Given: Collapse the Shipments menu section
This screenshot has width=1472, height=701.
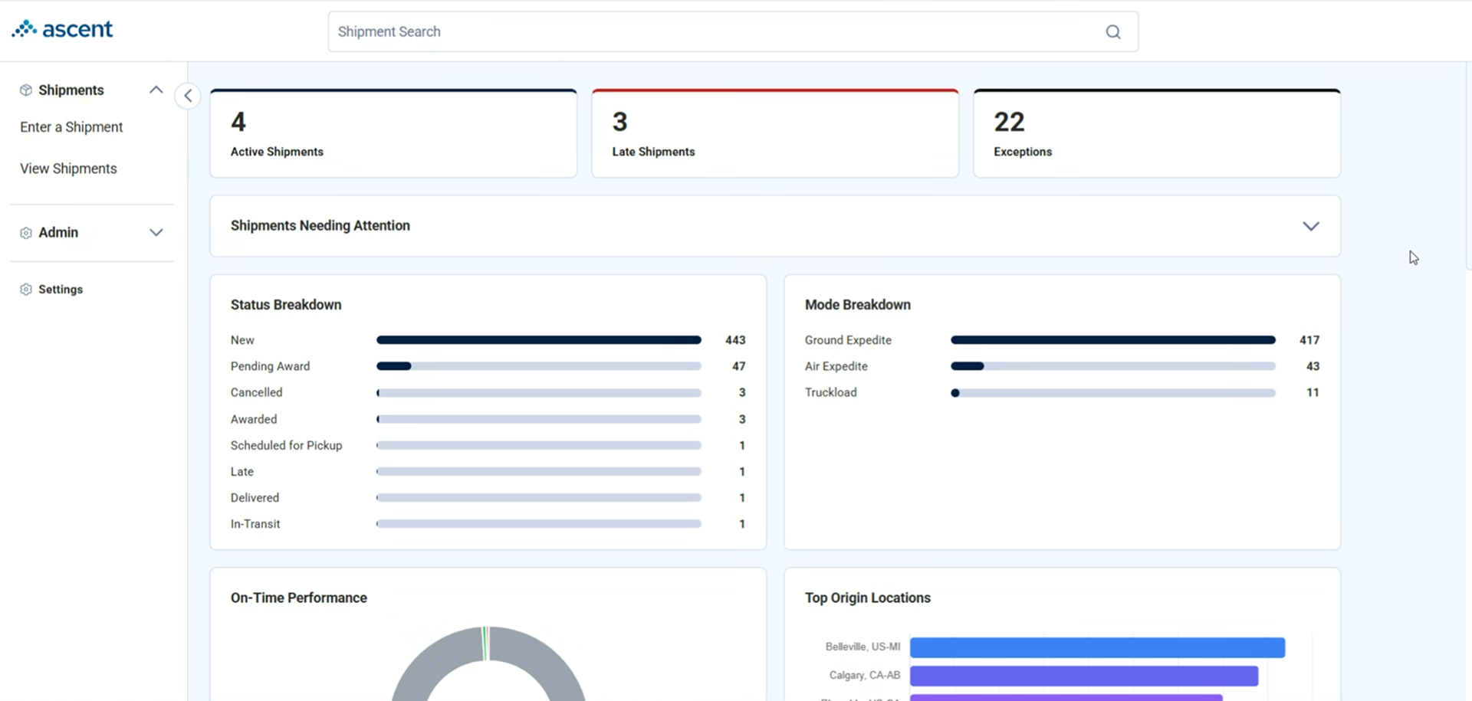Looking at the screenshot, I should pyautogui.click(x=156, y=90).
